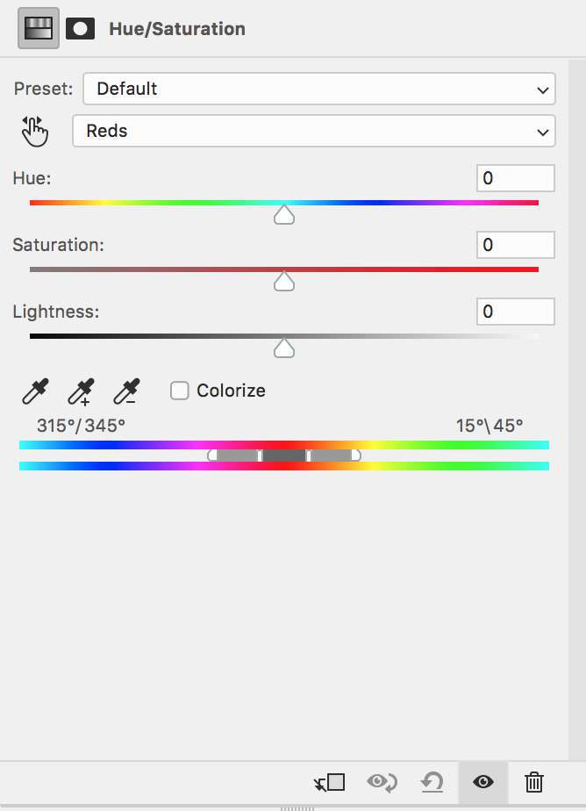Delete this adjustment layer
Viewport: 586px width, 811px height.
coord(533,782)
